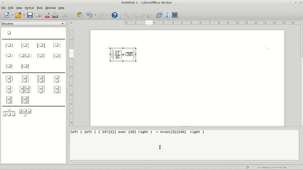Image resolution: width=303 pixels, height=170 pixels.
Task: Insert round brackets element
Action: 9,45
